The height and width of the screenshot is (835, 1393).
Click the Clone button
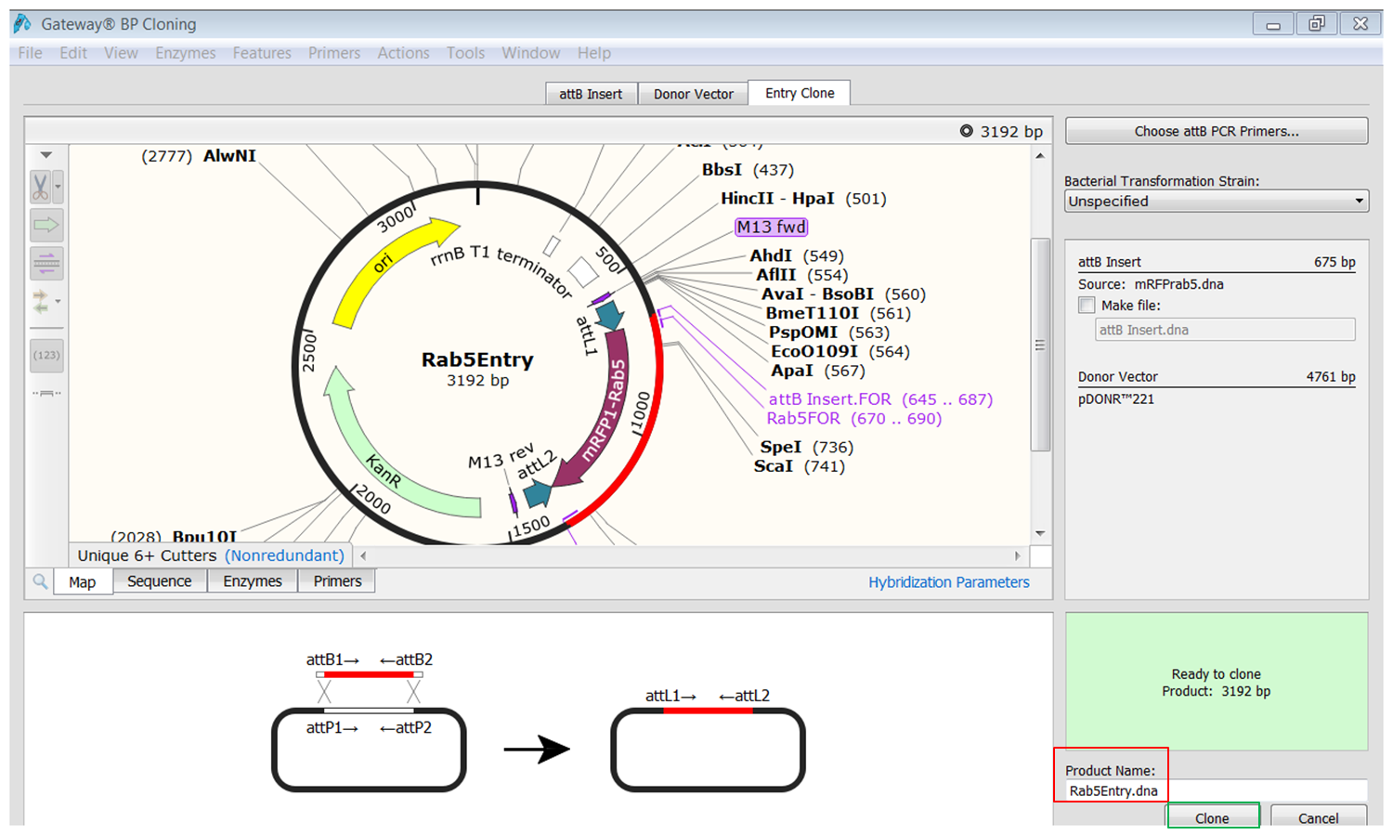click(x=1213, y=817)
